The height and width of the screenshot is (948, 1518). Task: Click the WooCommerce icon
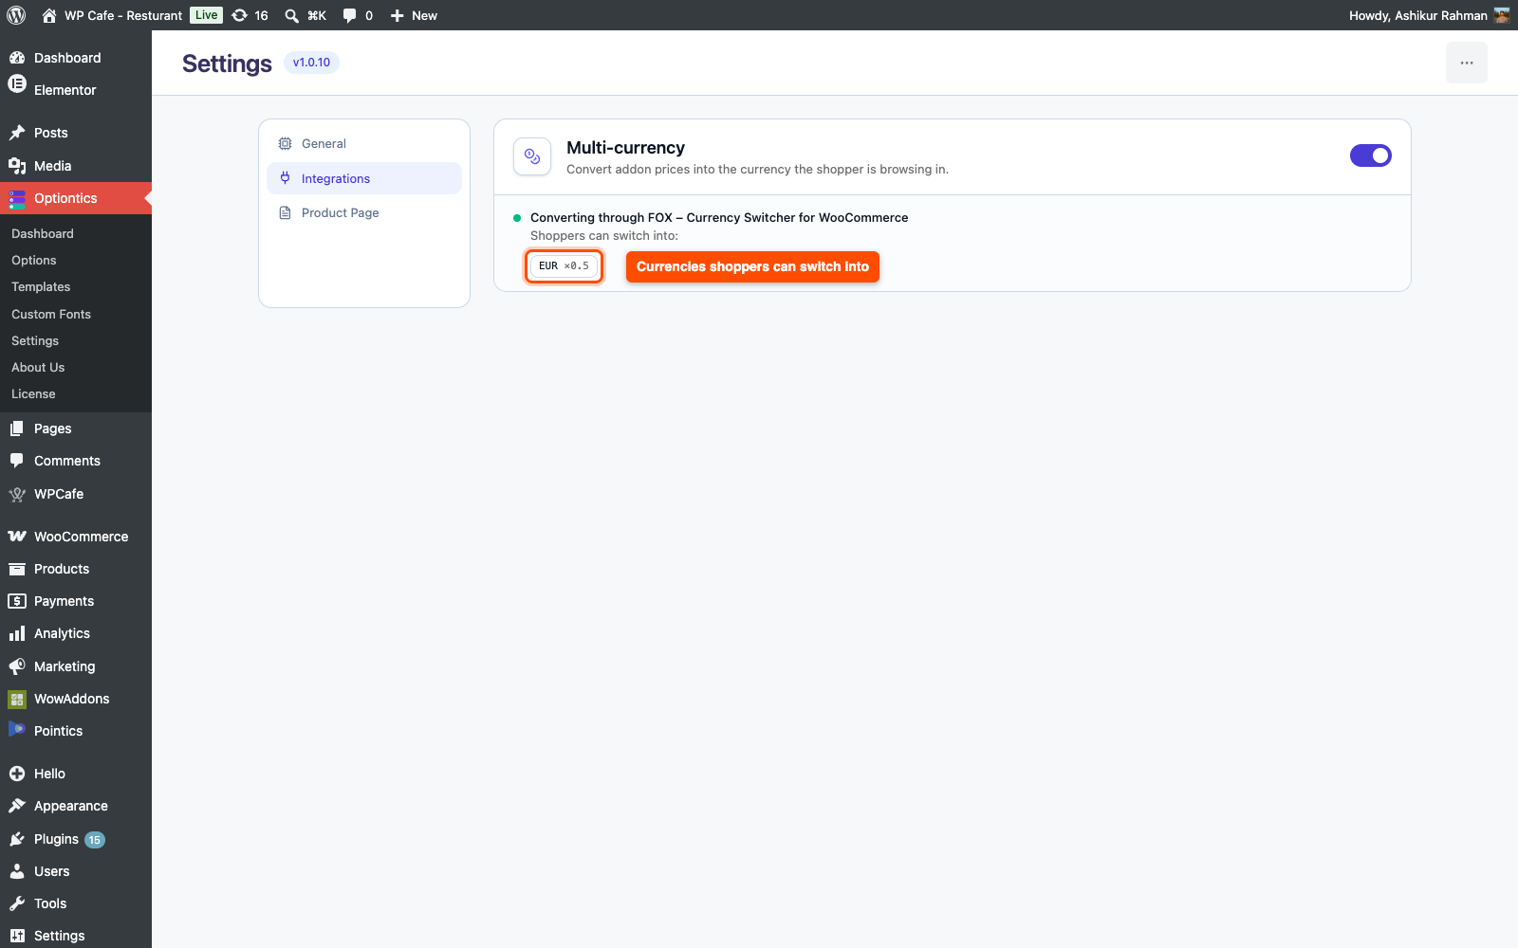tap(17, 537)
